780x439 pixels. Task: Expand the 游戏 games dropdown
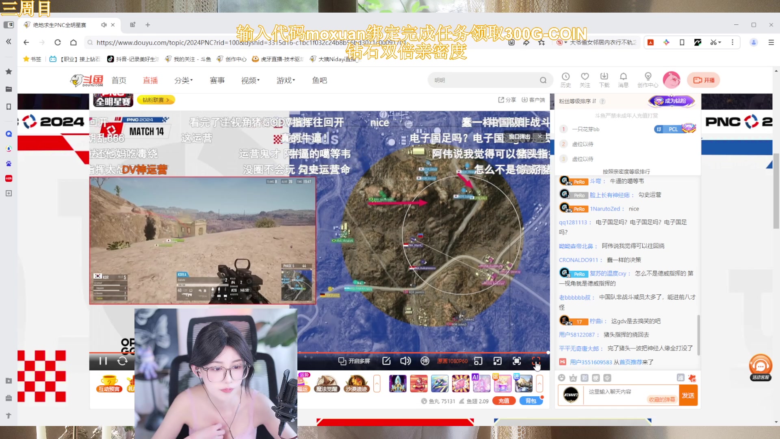click(286, 80)
